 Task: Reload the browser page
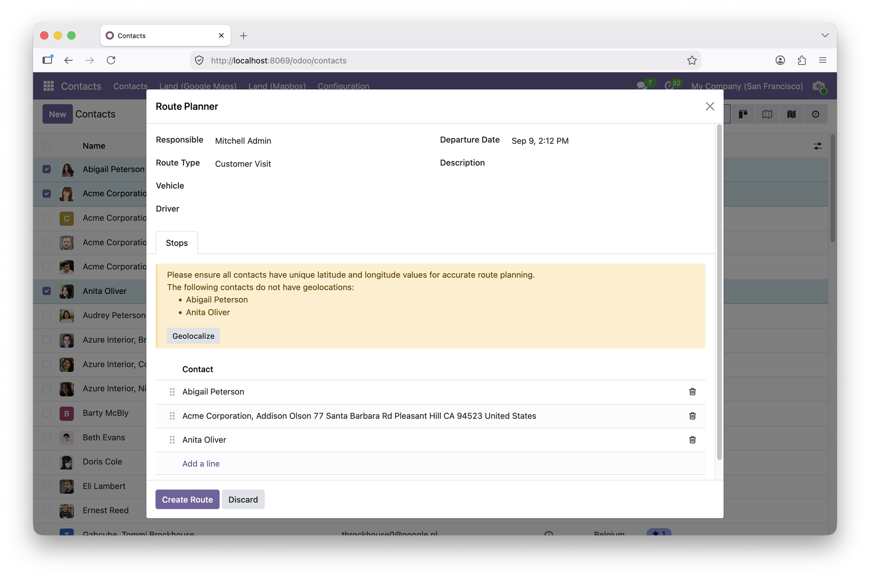(111, 60)
